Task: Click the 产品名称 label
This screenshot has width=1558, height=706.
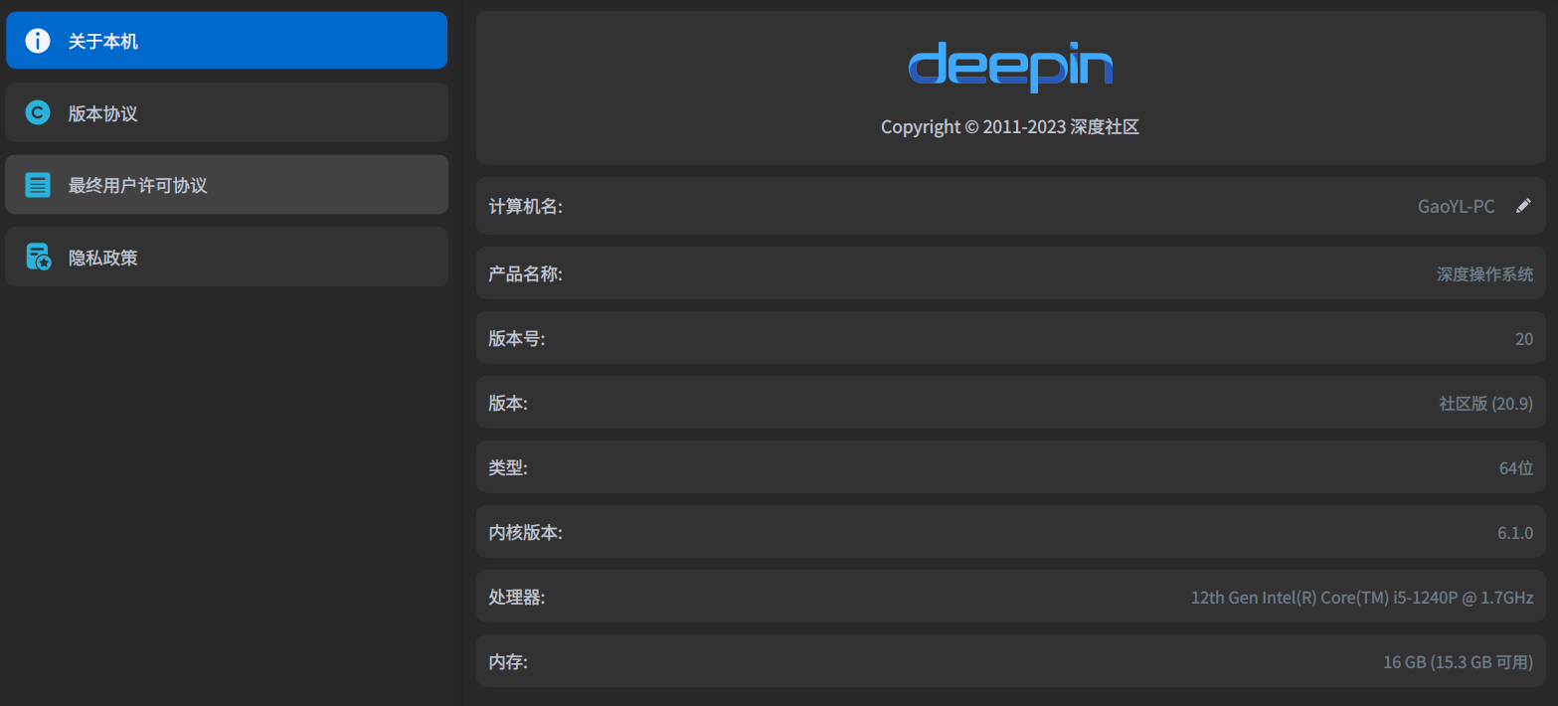Action: [526, 273]
